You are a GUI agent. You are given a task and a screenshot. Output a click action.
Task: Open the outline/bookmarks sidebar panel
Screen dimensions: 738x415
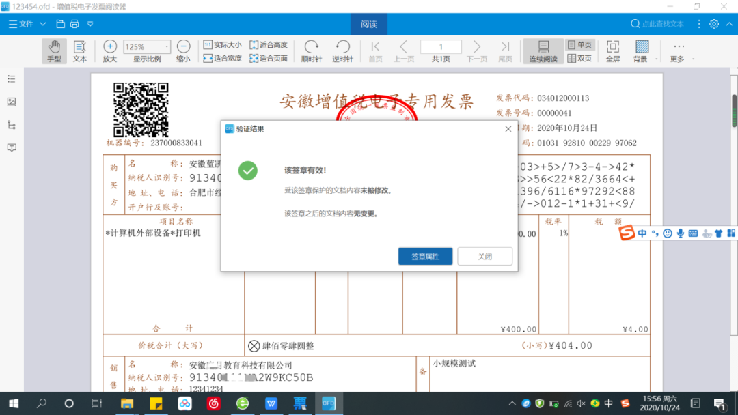pos(12,79)
